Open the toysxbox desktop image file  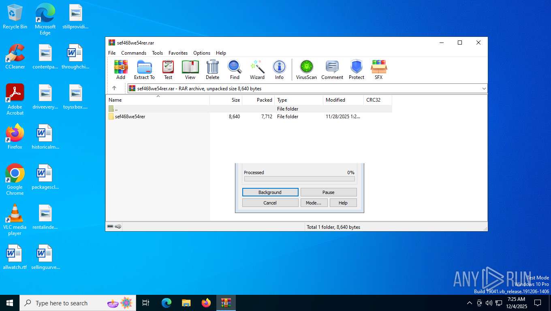coord(75,97)
